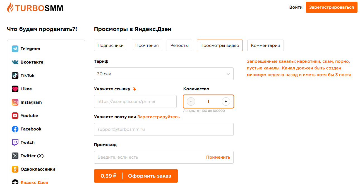Select the Вконтакте VK icon
This screenshot has width=360, height=184.
click(x=15, y=62)
